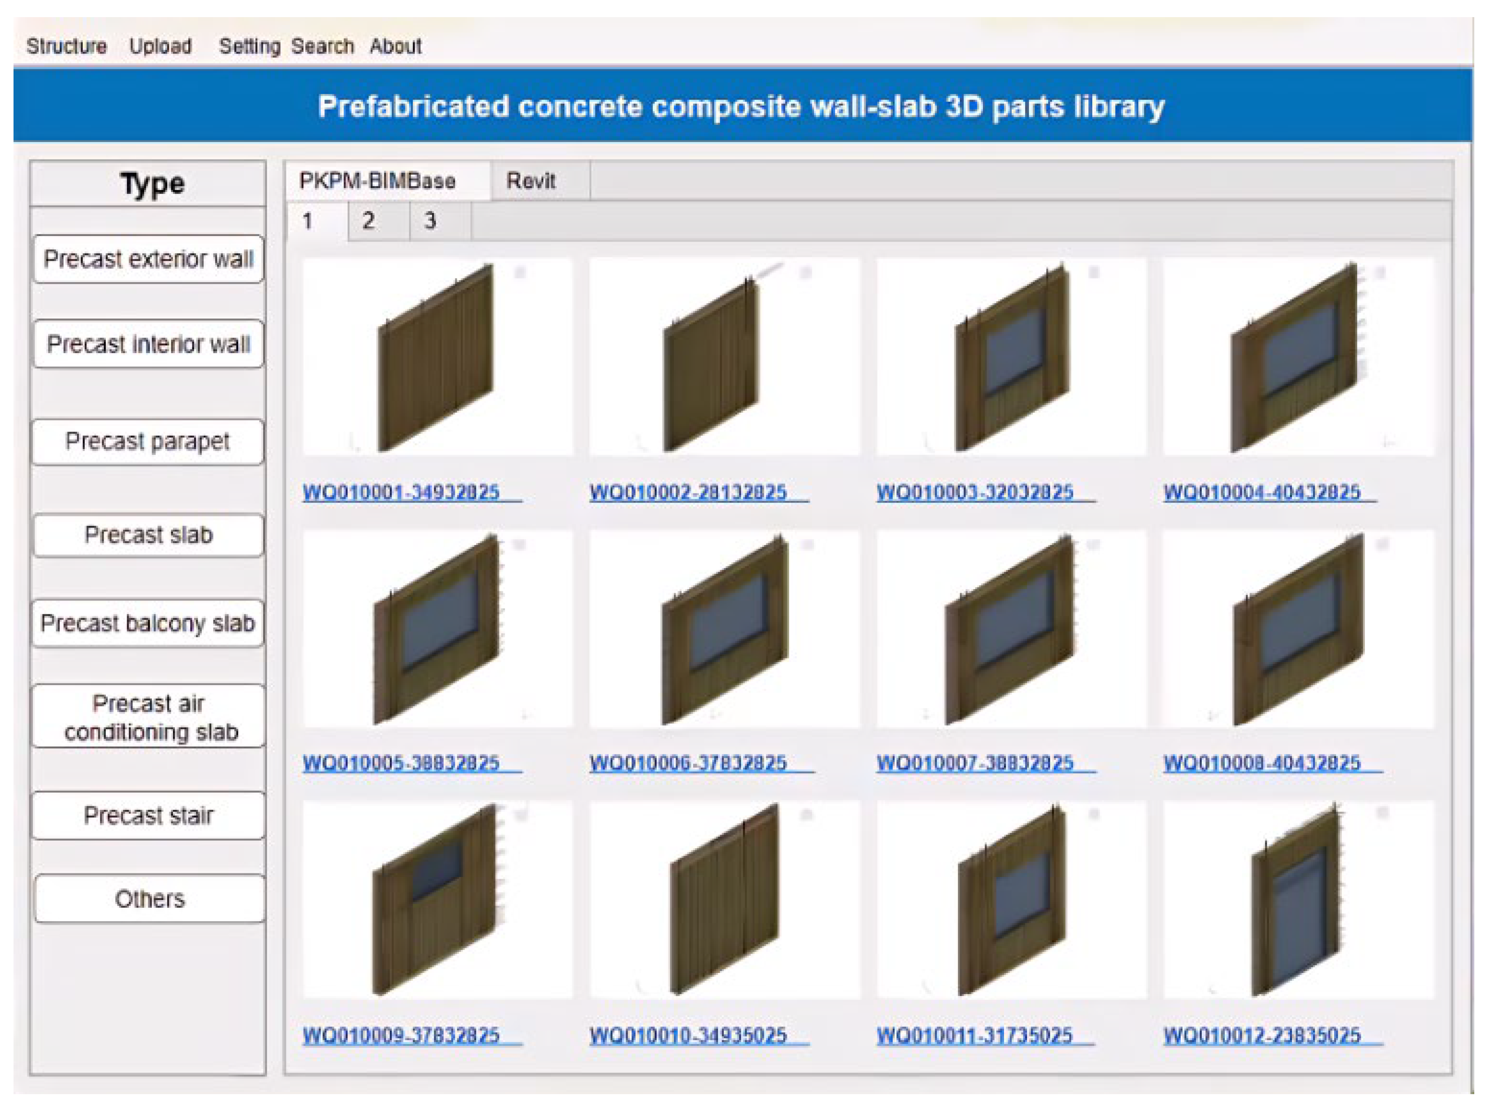Click the Precast stair button
This screenshot has width=1486, height=1109.
click(x=148, y=815)
